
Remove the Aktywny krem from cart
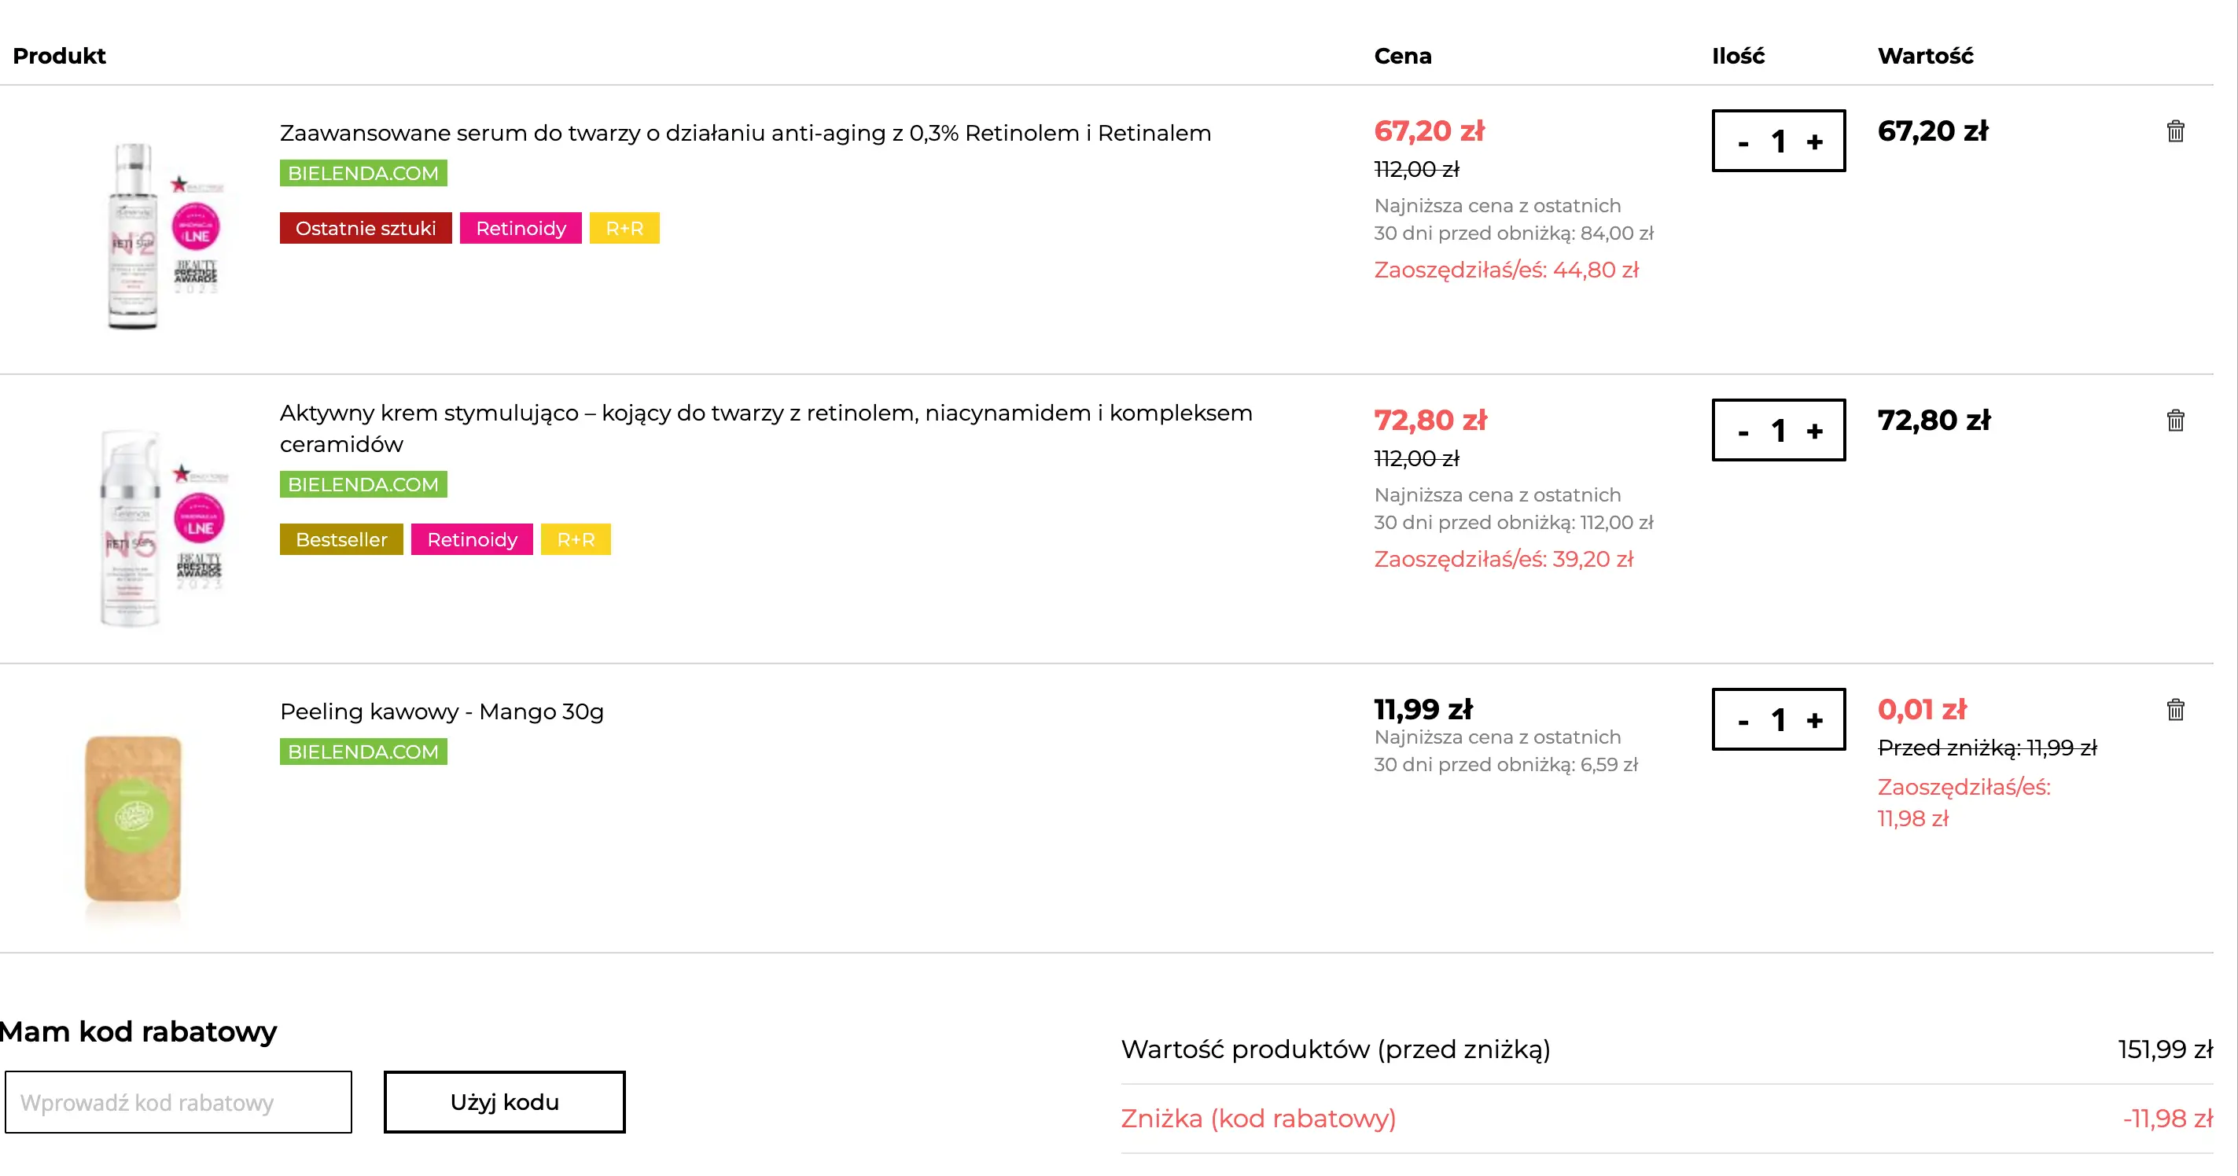click(x=2174, y=421)
